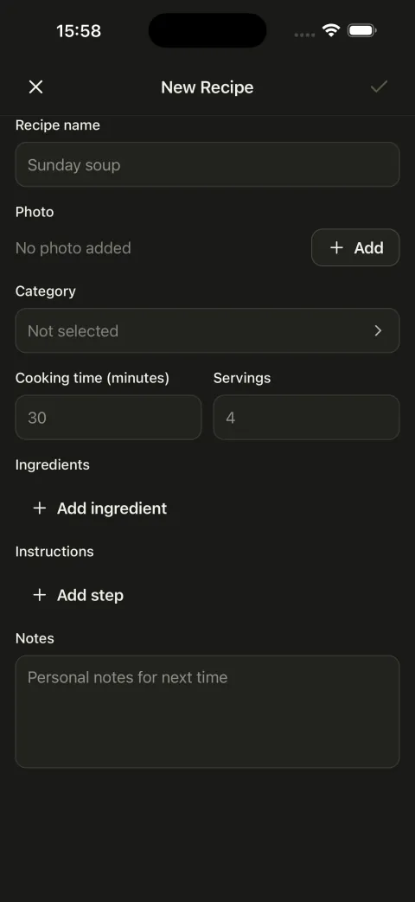The width and height of the screenshot is (415, 902).
Task: Select the Cooking time minutes field
Action: [x=109, y=417]
